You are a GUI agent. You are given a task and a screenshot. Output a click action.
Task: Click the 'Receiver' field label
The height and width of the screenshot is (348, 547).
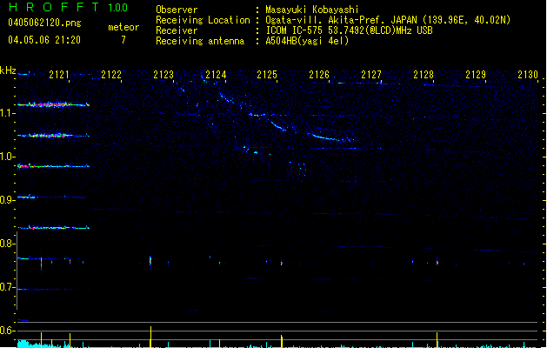tap(177, 30)
